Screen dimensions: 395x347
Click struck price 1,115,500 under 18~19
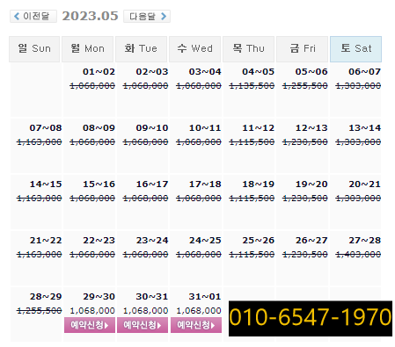pos(252,199)
